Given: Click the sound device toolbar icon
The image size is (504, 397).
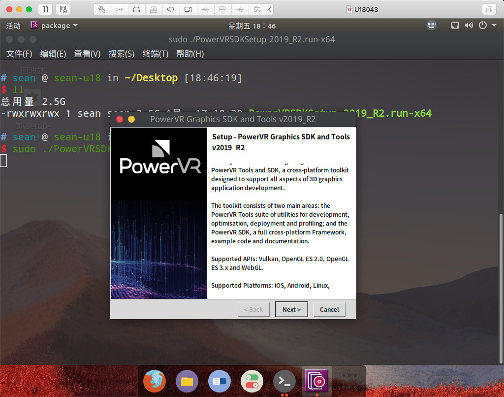Looking at the screenshot, I should point(171,9).
